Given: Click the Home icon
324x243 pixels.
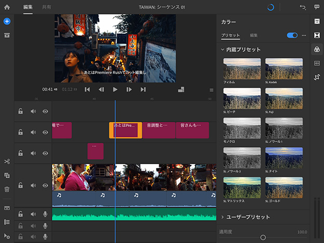Looking at the screenshot, I should tap(7, 7).
